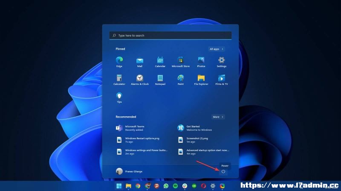Viewport: 341px width, 191px height.
Task: Launch Calculator
Action: point(119,80)
